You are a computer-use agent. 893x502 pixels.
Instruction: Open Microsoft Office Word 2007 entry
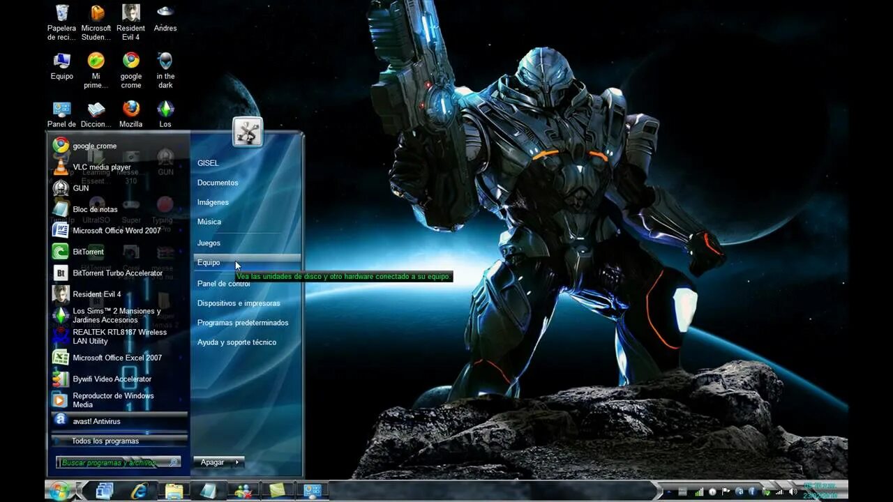(x=119, y=230)
